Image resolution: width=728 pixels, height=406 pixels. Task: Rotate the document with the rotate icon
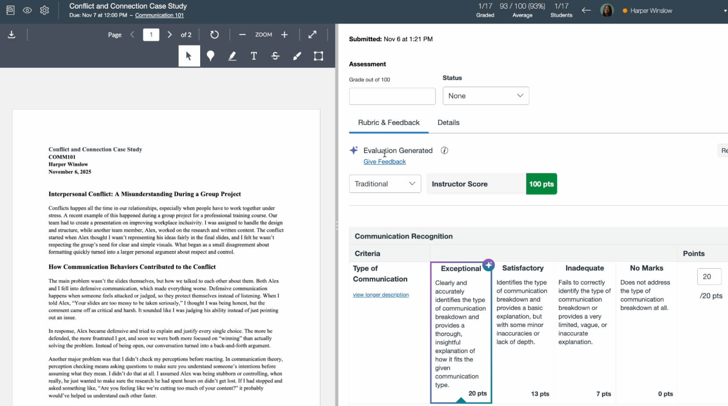point(214,34)
